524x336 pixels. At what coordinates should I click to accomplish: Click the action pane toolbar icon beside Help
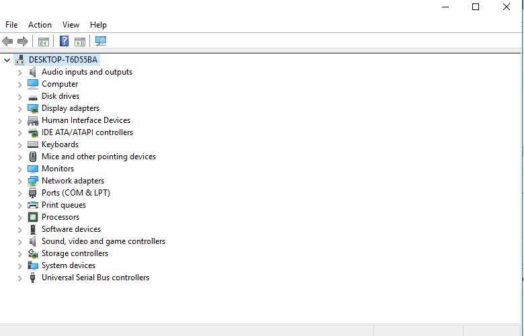80,42
